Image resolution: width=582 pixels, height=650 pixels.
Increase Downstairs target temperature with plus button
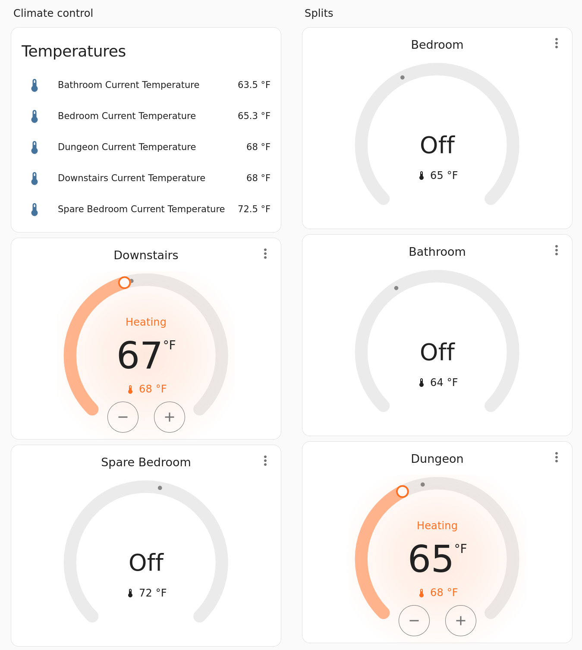coord(170,417)
